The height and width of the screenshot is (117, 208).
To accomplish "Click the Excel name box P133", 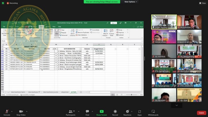I will pos(7,41).
